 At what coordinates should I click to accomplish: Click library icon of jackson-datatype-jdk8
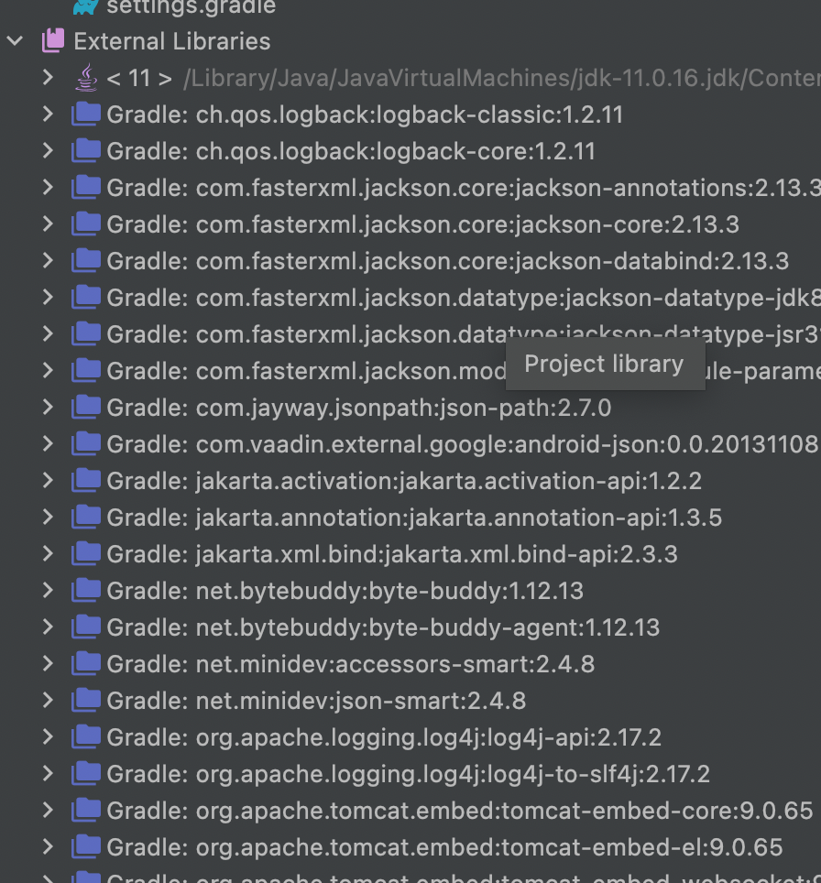pos(86,297)
